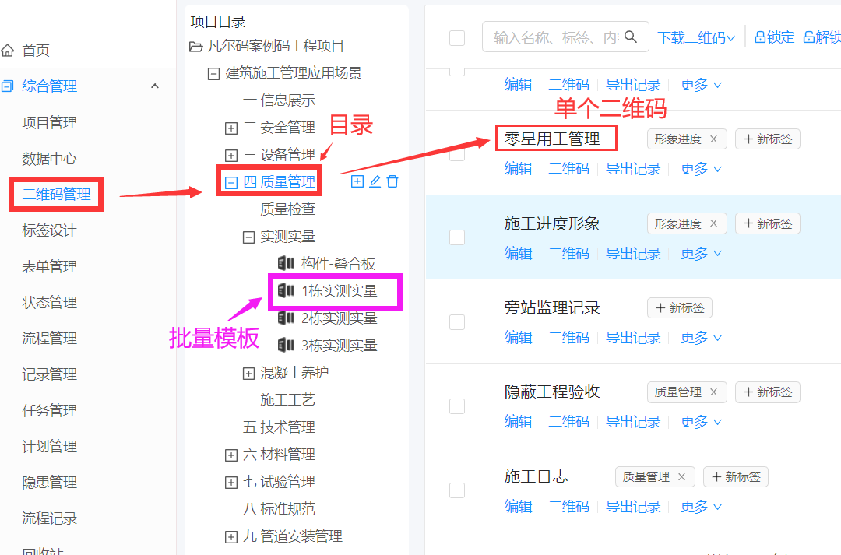Open 任务管理 sidebar item
Screen dimensions: 841x555
(49, 410)
